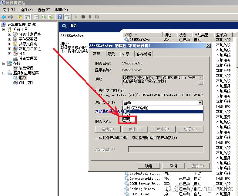Open the 帮助(H) menu
The height and width of the screenshot is (196, 238).
click(62, 10)
